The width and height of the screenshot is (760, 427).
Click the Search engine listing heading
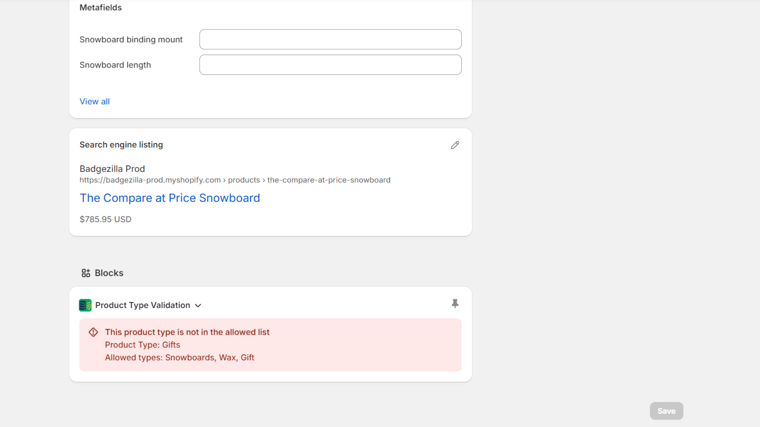121,145
